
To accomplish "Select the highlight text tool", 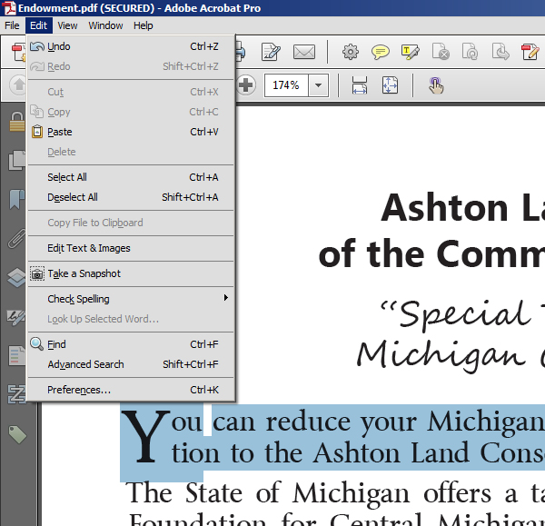I will pyautogui.click(x=410, y=52).
